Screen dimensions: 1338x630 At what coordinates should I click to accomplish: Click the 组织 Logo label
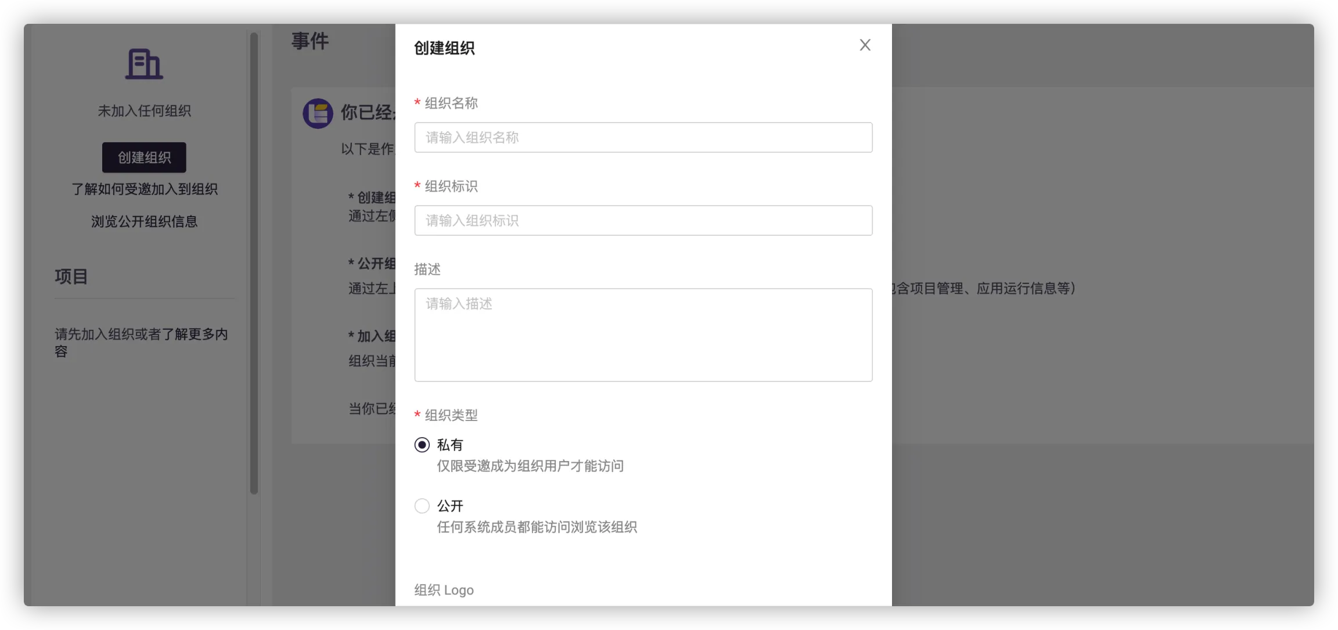[x=444, y=590]
